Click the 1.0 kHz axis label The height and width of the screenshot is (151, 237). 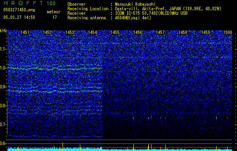(x=3, y=68)
